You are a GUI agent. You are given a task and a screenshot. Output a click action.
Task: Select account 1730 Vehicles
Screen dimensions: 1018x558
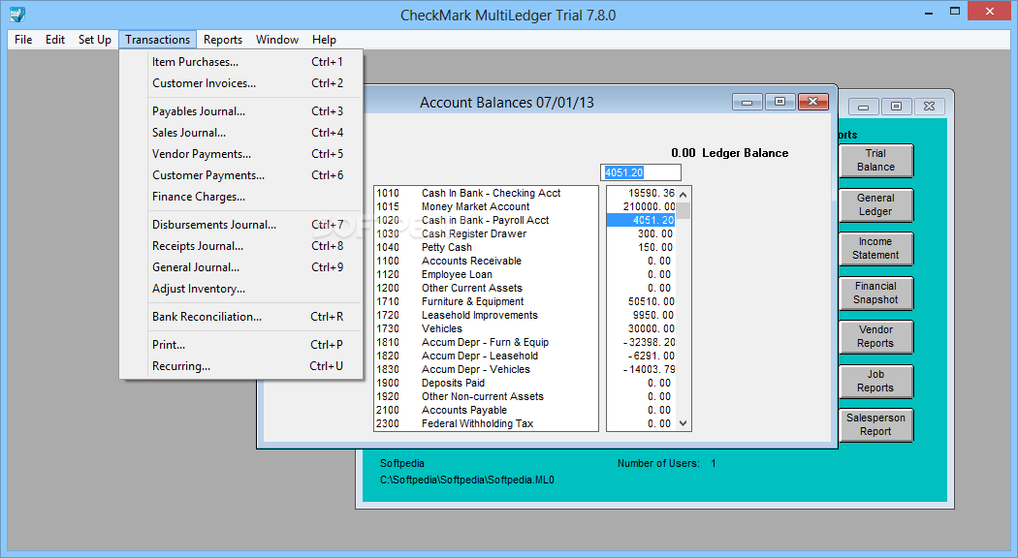487,329
